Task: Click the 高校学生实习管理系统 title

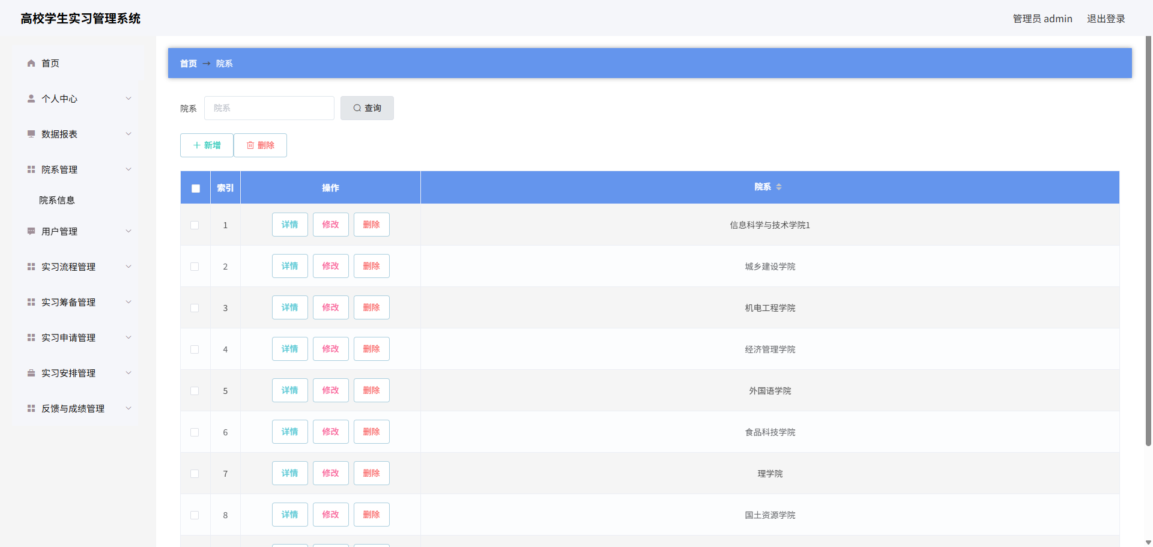Action: 80,19
